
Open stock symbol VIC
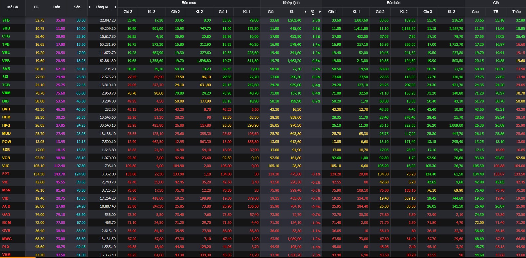coord(5,182)
